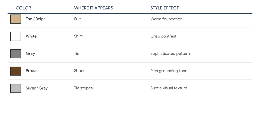Click the Tie cell in Gray row
The image size is (260, 114).
tap(77, 54)
